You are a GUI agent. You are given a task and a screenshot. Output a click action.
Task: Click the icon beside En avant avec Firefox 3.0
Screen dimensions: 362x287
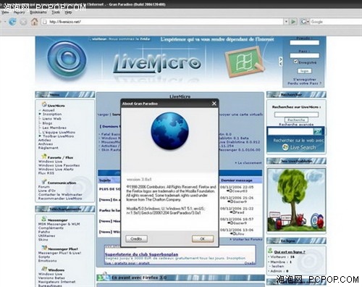tap(104, 276)
